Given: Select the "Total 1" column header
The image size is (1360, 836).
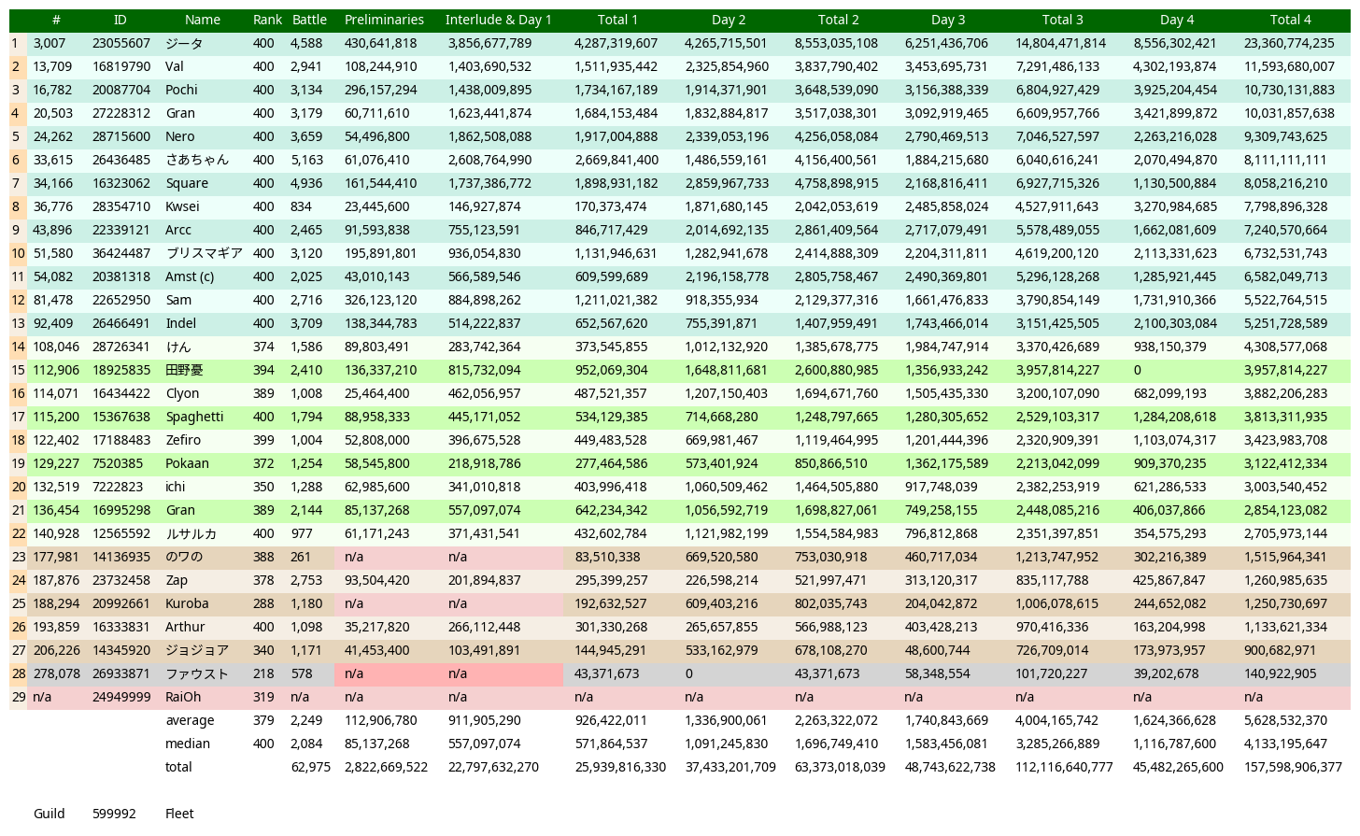Looking at the screenshot, I should pyautogui.click(x=618, y=20).
